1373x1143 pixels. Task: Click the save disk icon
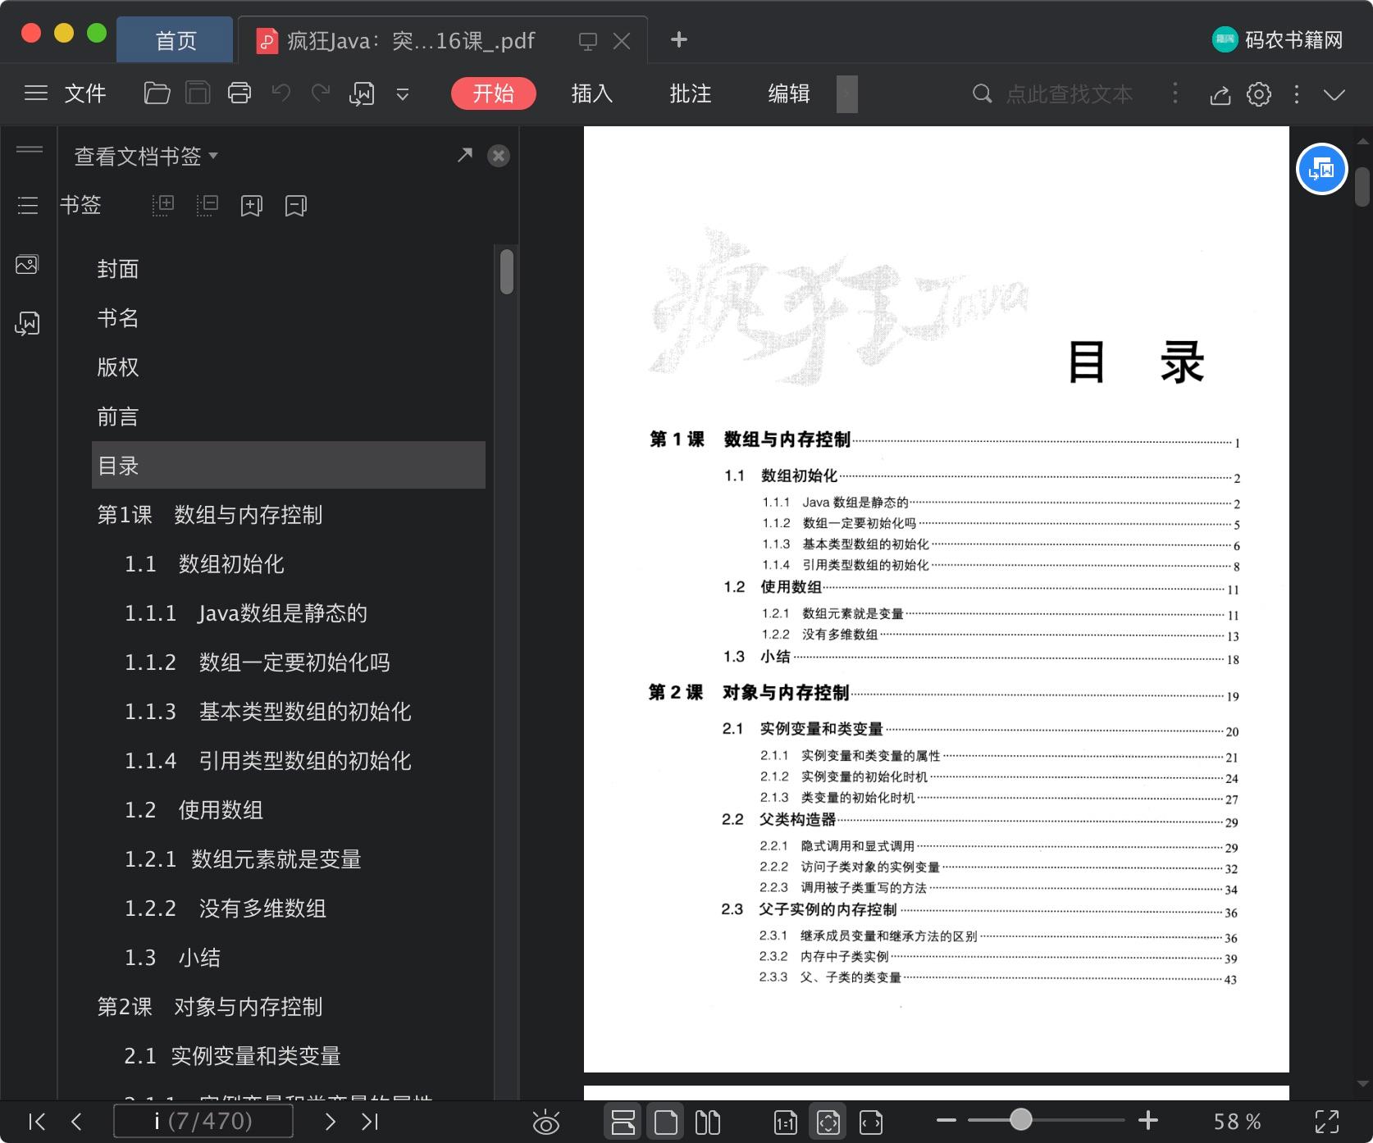click(198, 93)
